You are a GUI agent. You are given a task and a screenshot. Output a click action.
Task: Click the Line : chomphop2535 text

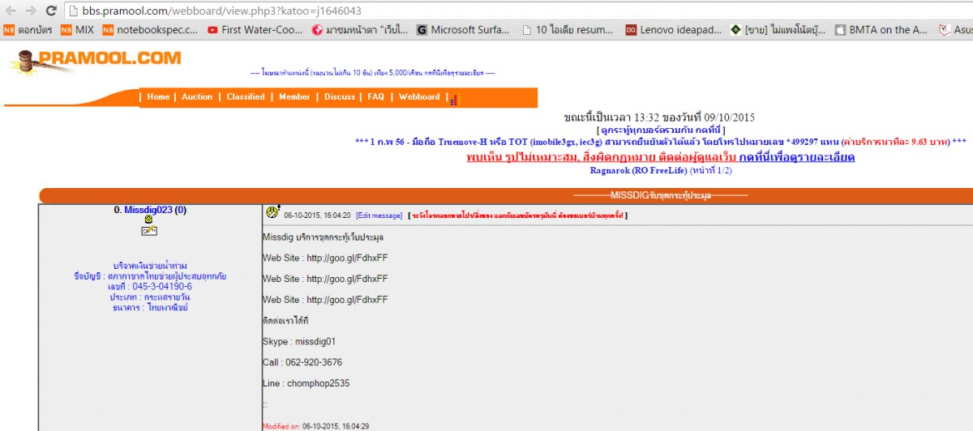pyautogui.click(x=306, y=383)
